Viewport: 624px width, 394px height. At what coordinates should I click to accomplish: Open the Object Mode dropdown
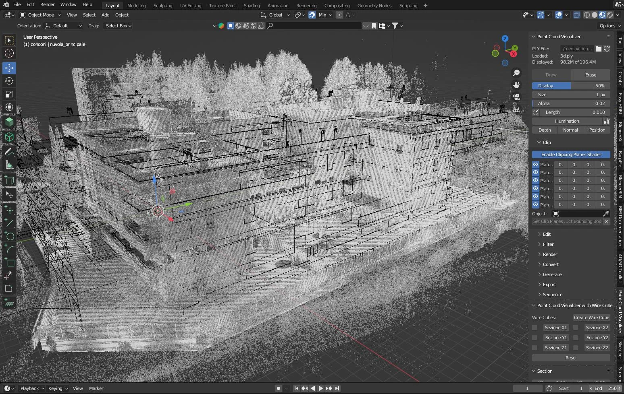(40, 15)
